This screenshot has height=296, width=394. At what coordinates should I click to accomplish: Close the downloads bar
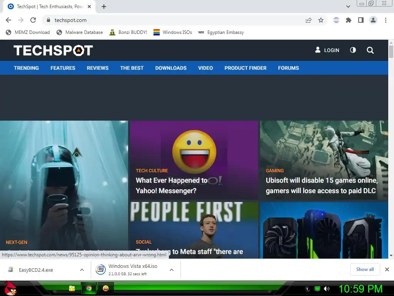pyautogui.click(x=387, y=269)
